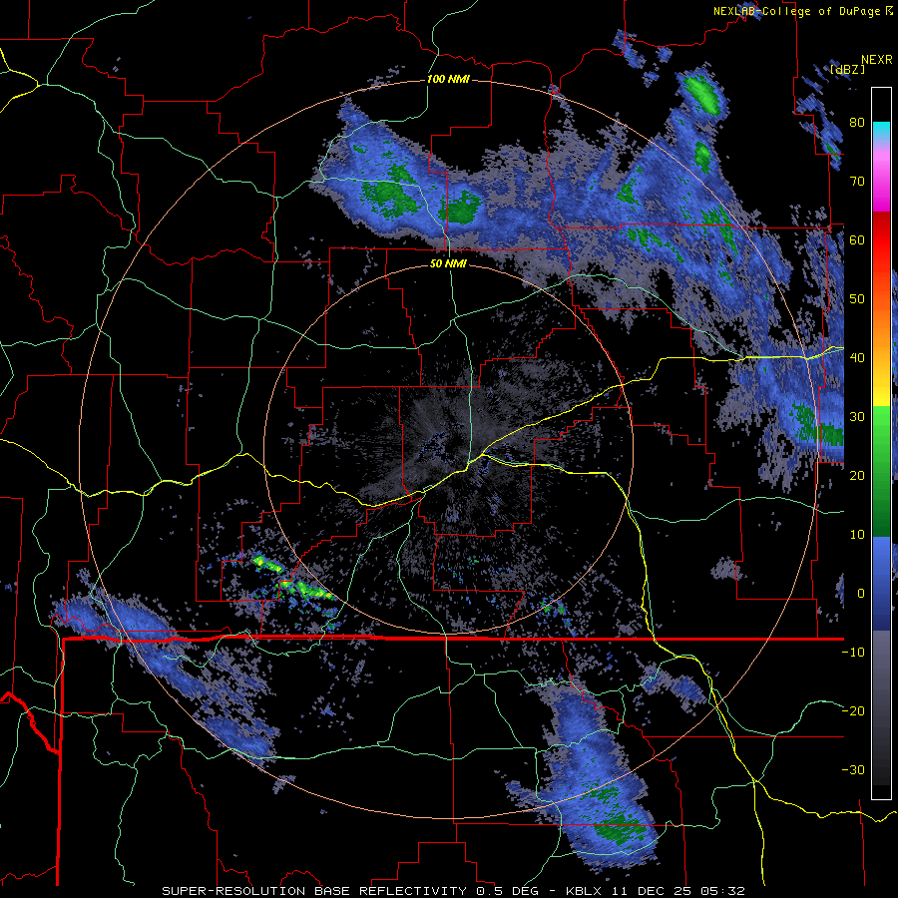Click the 10 value on the dBZ scale
898x898 pixels.
pos(857,535)
